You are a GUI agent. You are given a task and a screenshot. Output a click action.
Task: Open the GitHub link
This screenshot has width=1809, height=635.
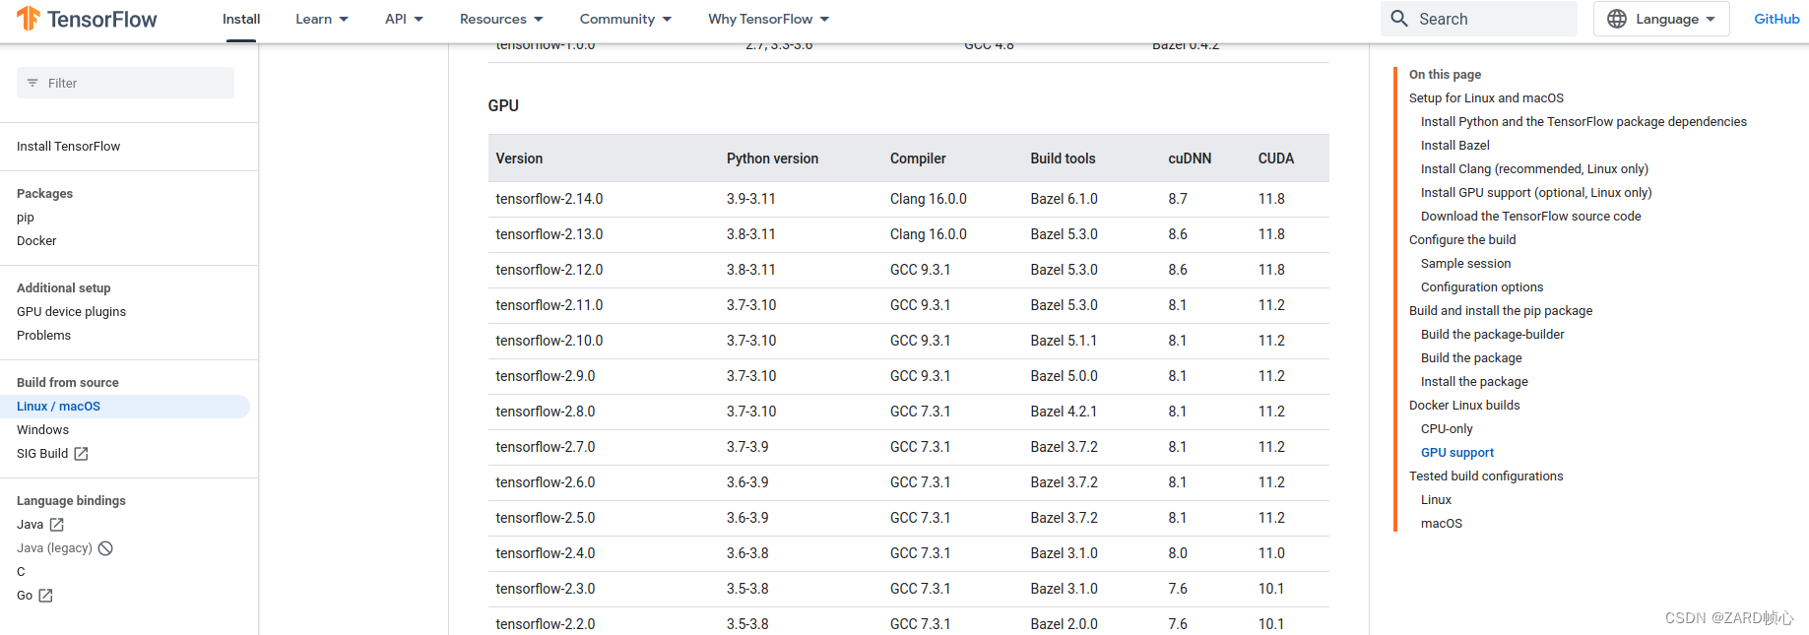click(1777, 19)
